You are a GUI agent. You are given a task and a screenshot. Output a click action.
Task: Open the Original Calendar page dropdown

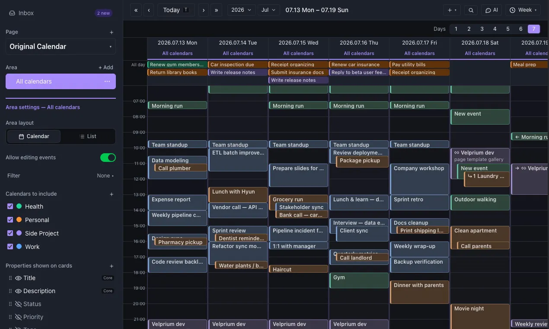click(x=61, y=46)
